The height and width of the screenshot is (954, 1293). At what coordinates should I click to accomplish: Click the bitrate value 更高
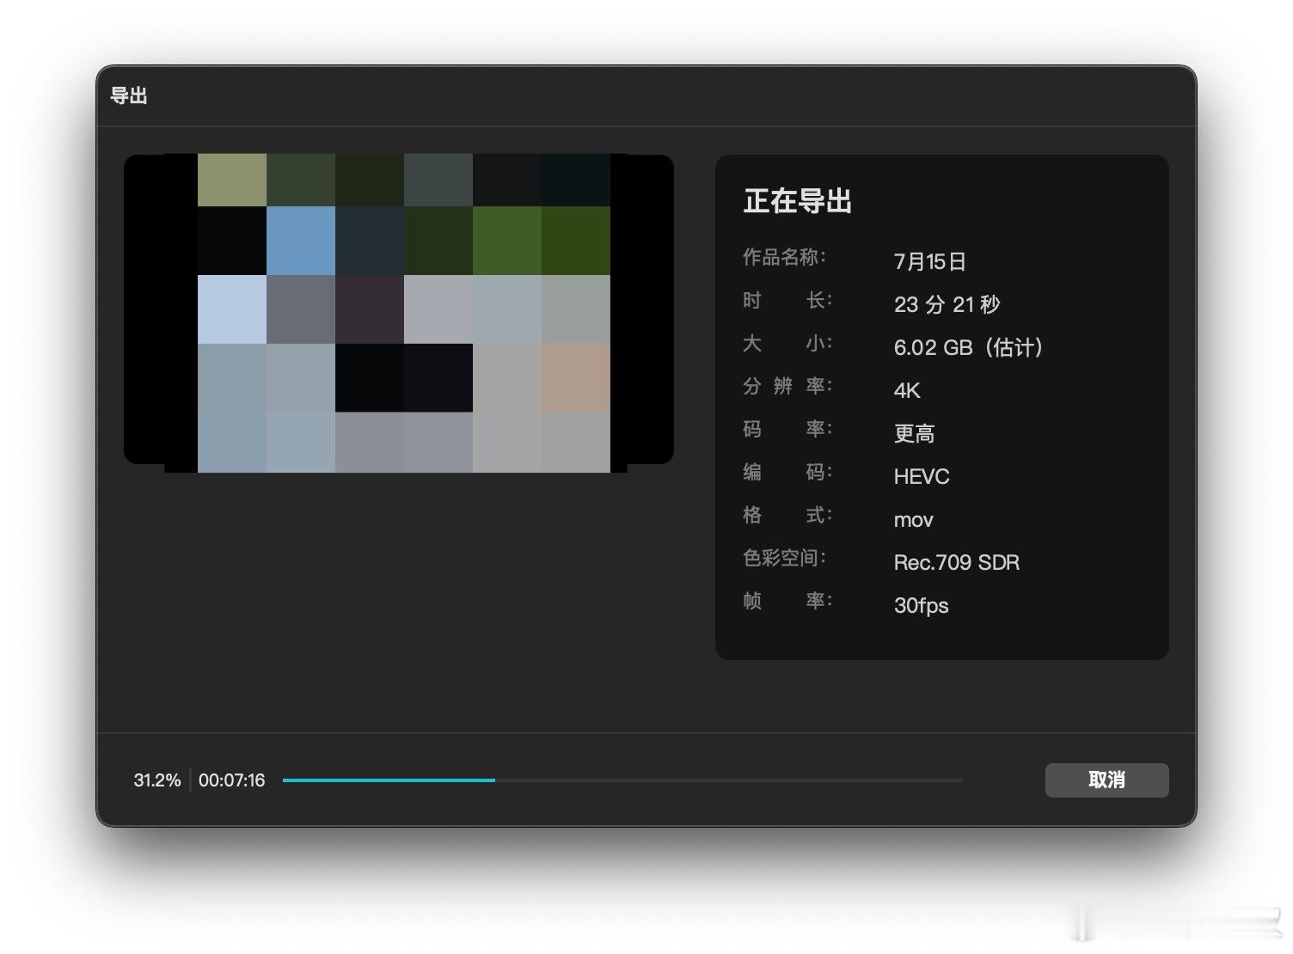pos(914,433)
